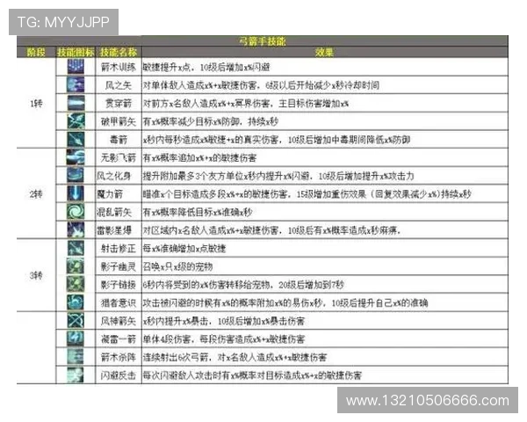This screenshot has height=422, width=527.
Task: Select the skill name 破甲箭矢
Action: point(119,121)
